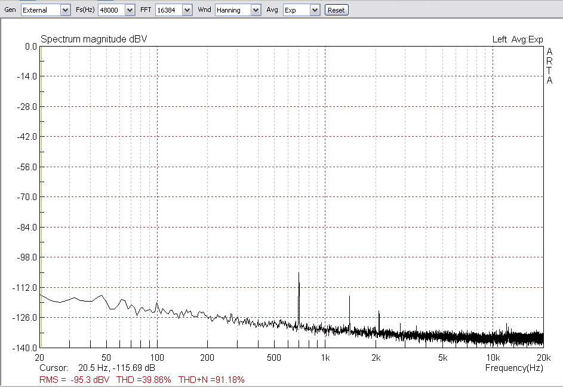Click the Frequency(Hz) axis label
Image resolution: width=563 pixels, height=387 pixels.
(514, 368)
